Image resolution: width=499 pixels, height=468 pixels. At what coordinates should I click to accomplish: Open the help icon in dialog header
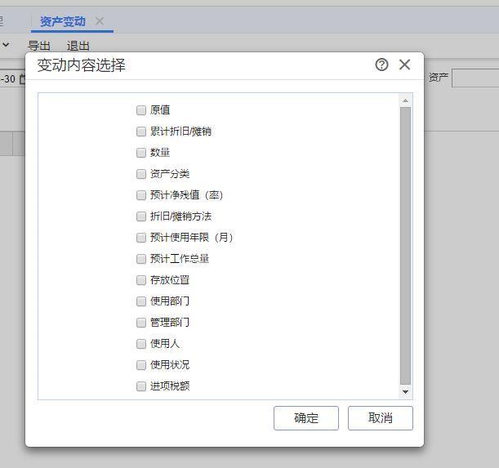381,65
